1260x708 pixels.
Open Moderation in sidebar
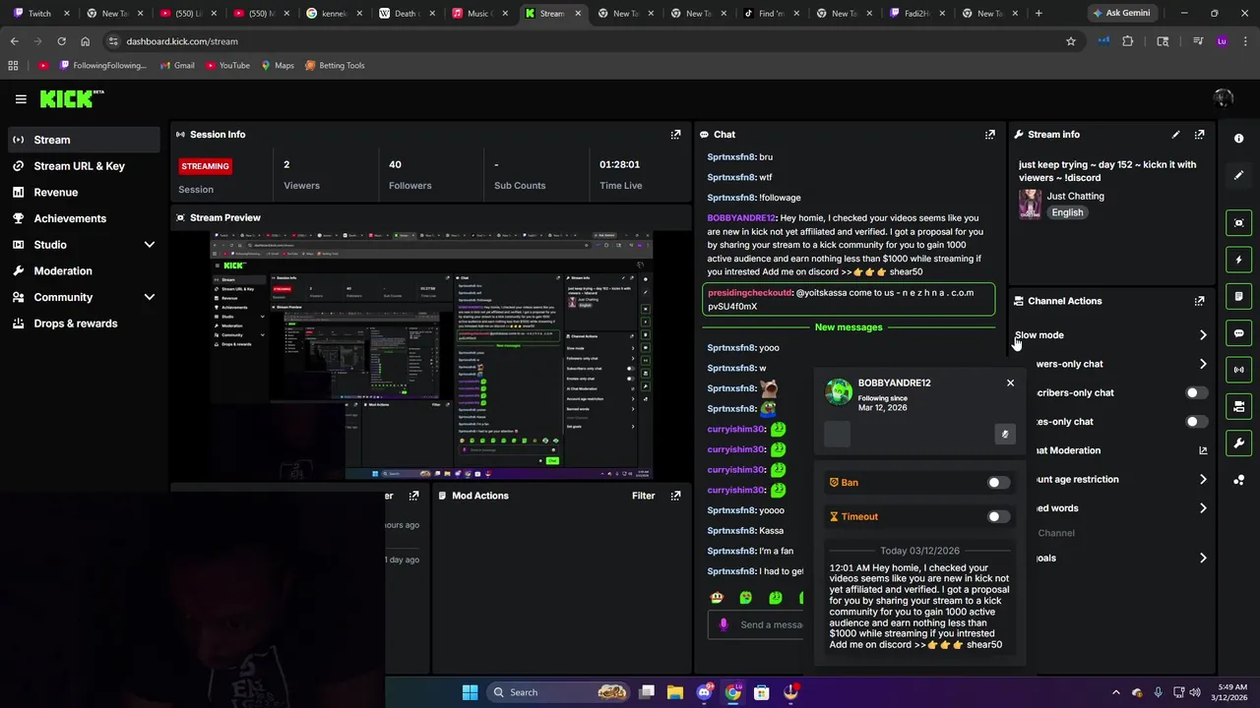pyautogui.click(x=84, y=270)
